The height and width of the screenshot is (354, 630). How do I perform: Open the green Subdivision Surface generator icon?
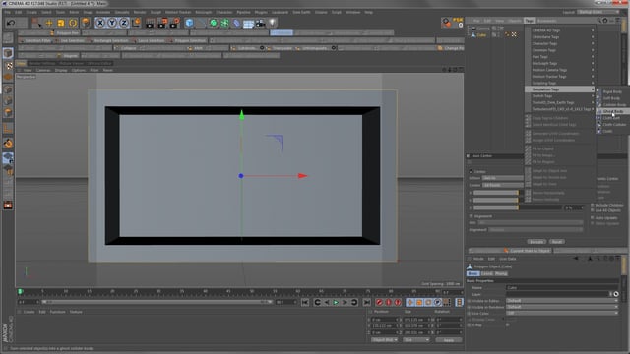coord(214,23)
